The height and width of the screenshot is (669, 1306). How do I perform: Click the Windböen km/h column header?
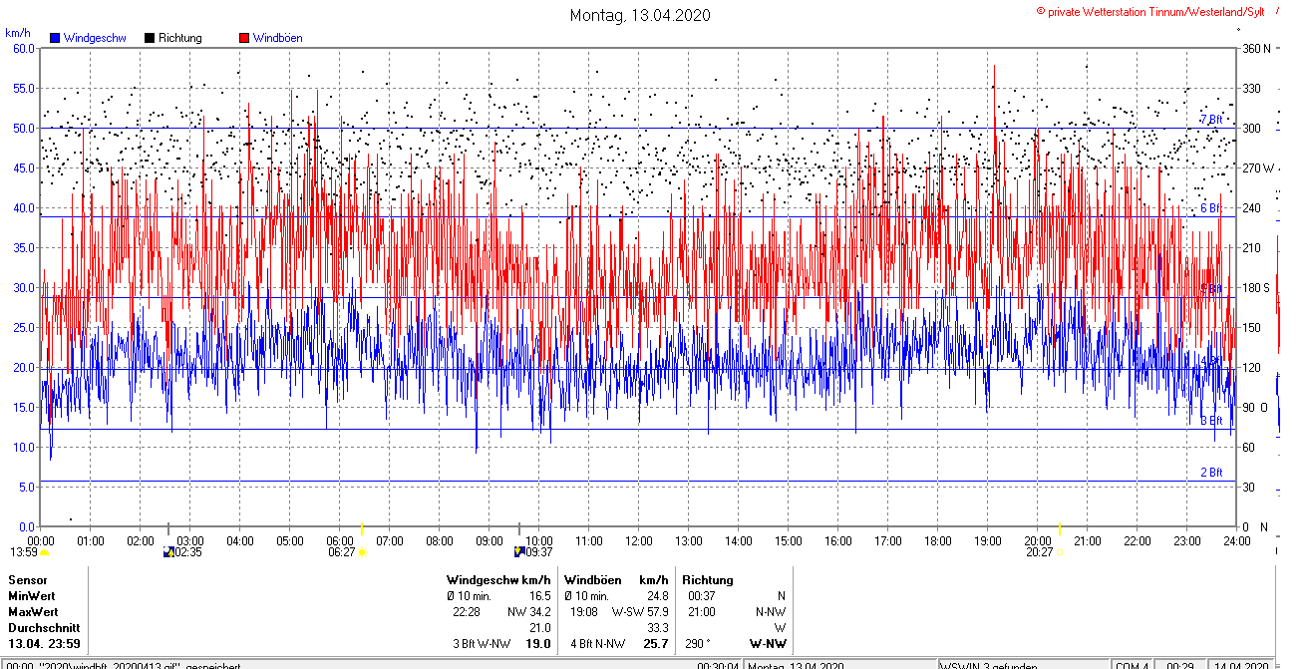pyautogui.click(x=616, y=580)
